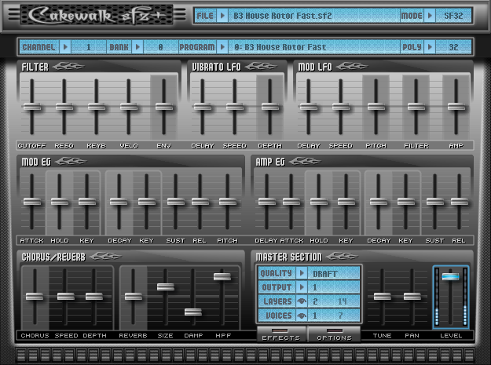
Task: Click the DRAFT quality value
Action: [x=334, y=274]
